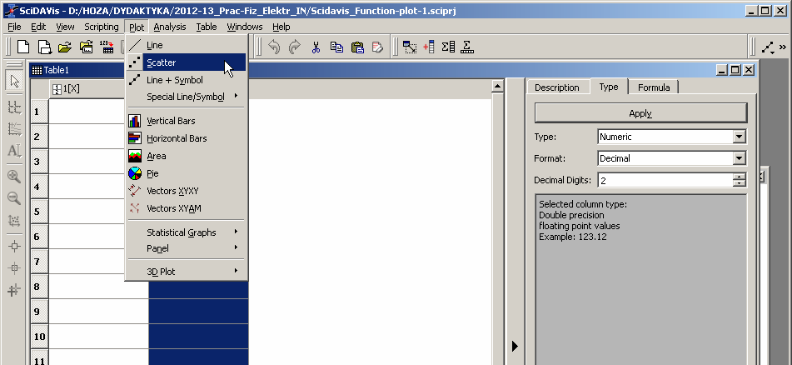Screen dimensions: 792x365
Task: Click the Paste clipboard icon
Action: [x=357, y=47]
